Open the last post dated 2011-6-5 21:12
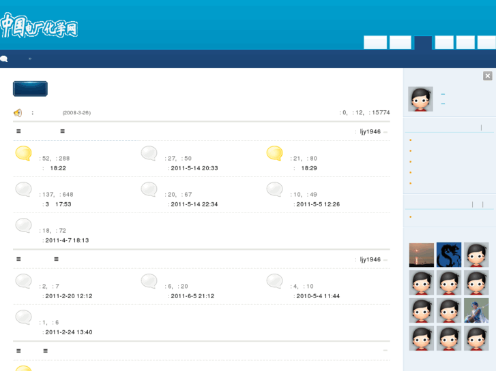496x371 pixels. (192, 296)
